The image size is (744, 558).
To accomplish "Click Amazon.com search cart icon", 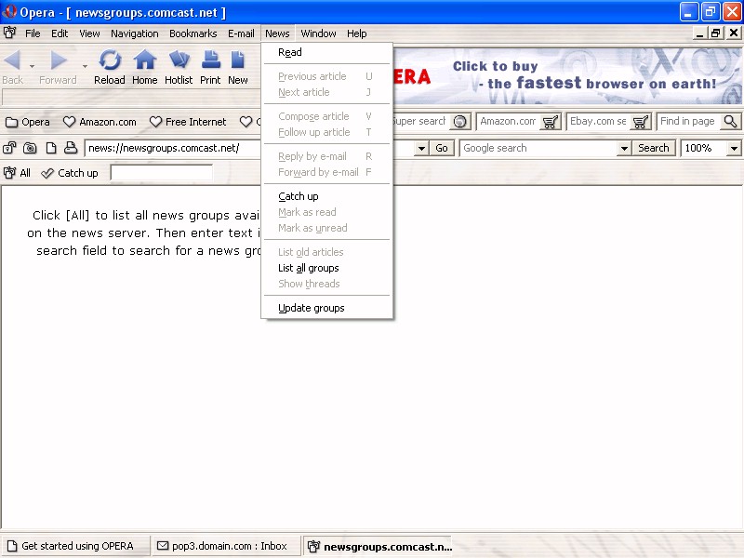I will (551, 122).
